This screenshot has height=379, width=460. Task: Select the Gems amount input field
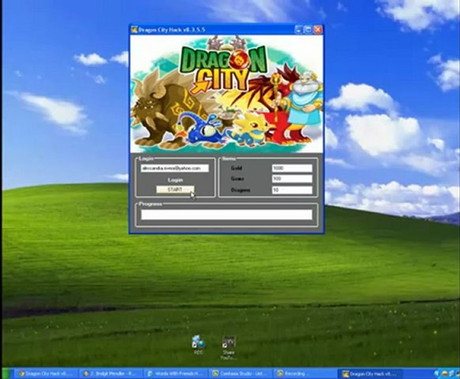point(292,179)
